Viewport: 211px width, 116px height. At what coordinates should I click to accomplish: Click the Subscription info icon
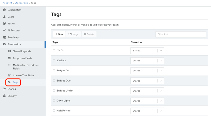point(4,10)
